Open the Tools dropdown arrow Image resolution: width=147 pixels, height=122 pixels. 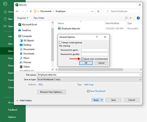click(x=102, y=100)
